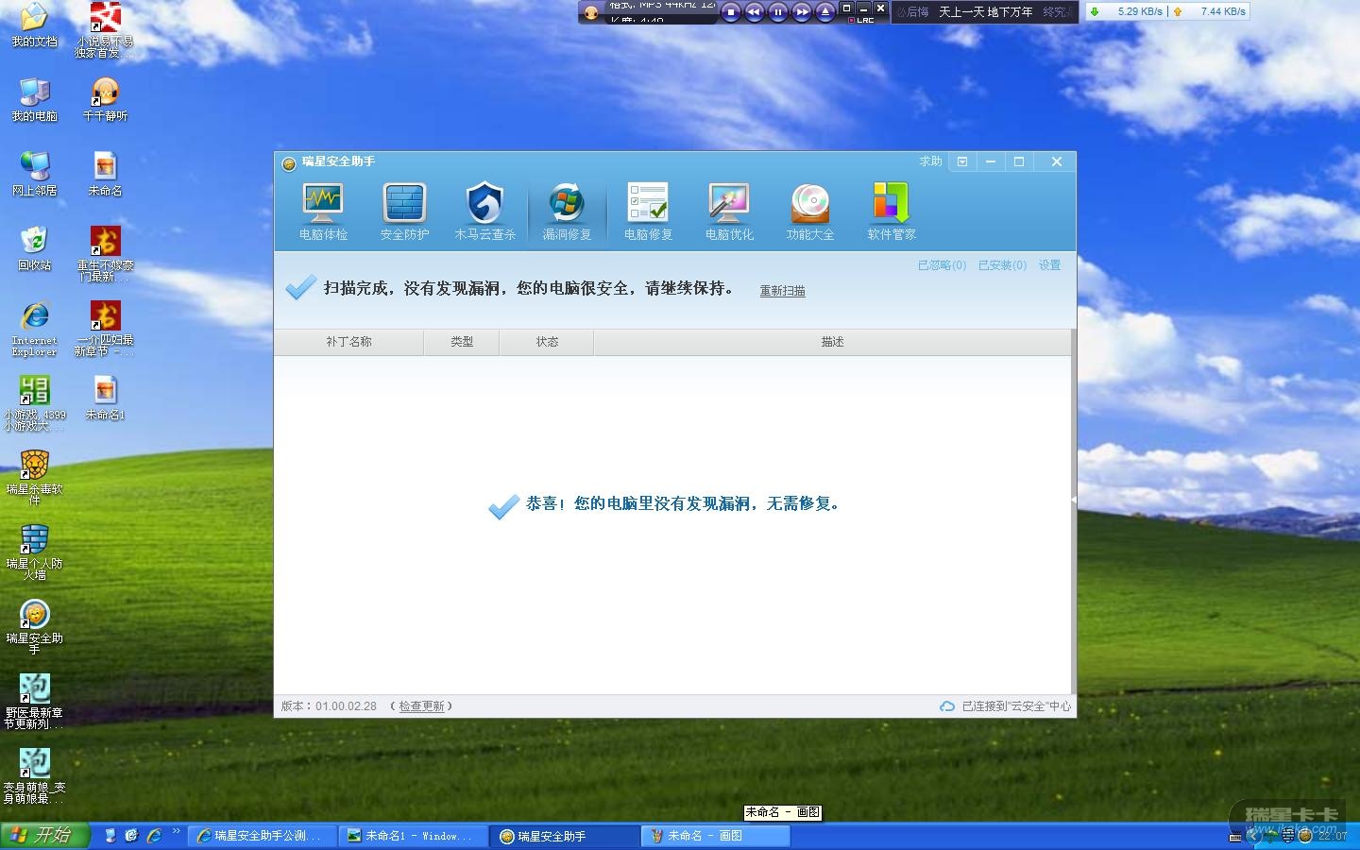Select the 变身萌娘 desktop shortcut

coord(34,776)
